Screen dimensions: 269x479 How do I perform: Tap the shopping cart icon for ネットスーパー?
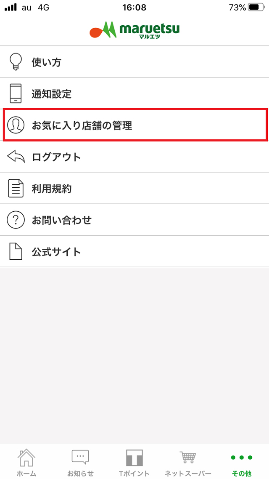[188, 456]
